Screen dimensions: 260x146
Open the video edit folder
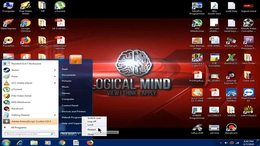tap(248, 76)
